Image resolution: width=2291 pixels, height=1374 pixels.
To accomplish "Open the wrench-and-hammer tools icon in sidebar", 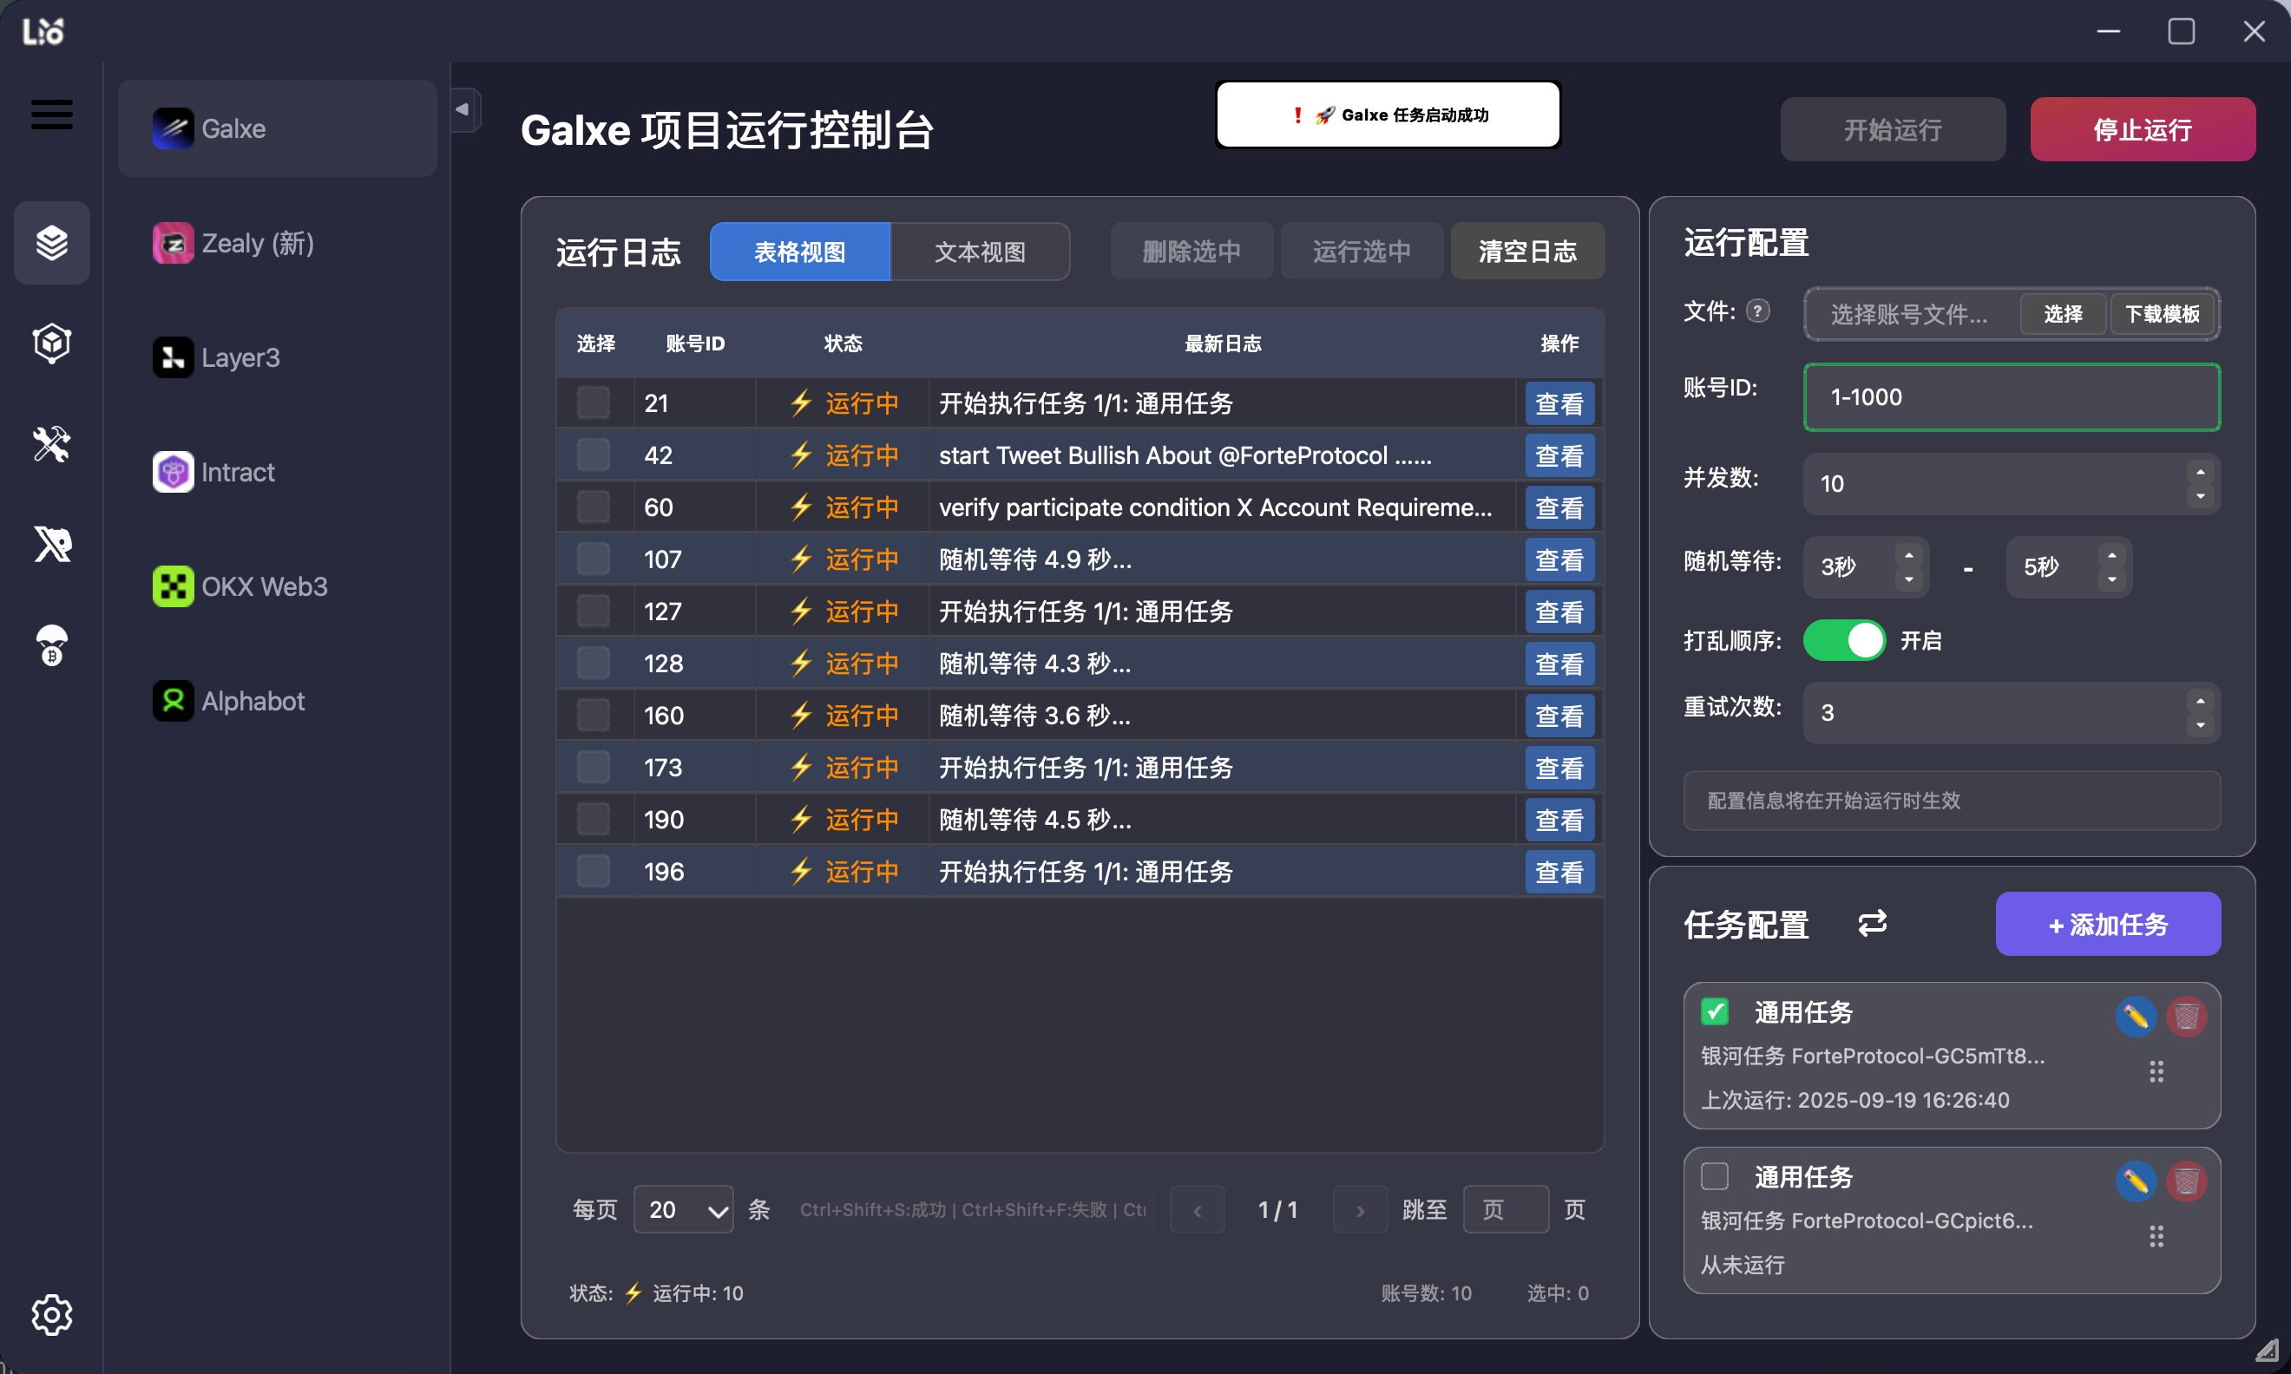I will click(x=51, y=444).
